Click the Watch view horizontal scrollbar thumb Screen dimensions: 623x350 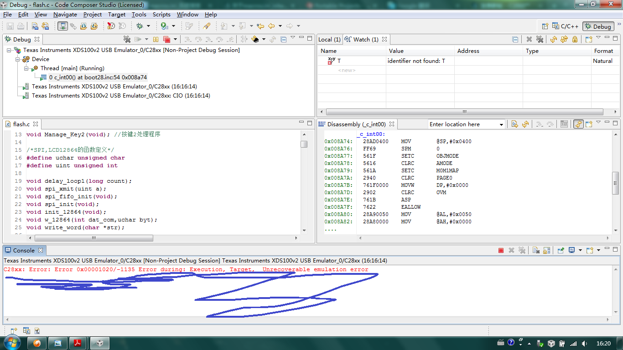pos(465,112)
